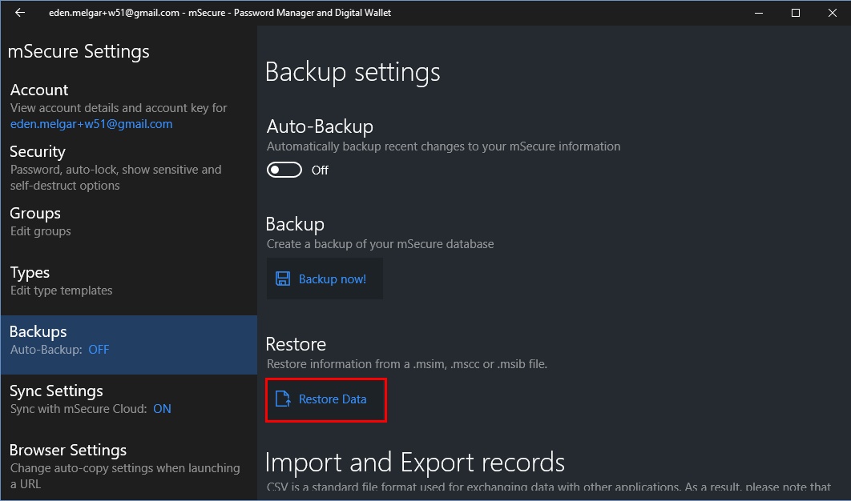
Task: Click 'Change auto-copy settings' description text
Action: 125,475
